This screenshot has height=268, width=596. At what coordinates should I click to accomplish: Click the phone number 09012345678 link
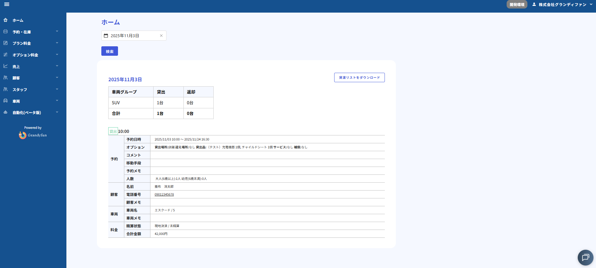(x=164, y=195)
